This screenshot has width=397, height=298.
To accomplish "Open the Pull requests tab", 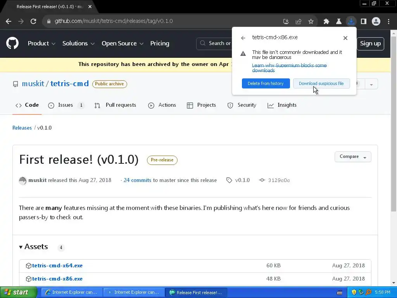I will point(115,105).
